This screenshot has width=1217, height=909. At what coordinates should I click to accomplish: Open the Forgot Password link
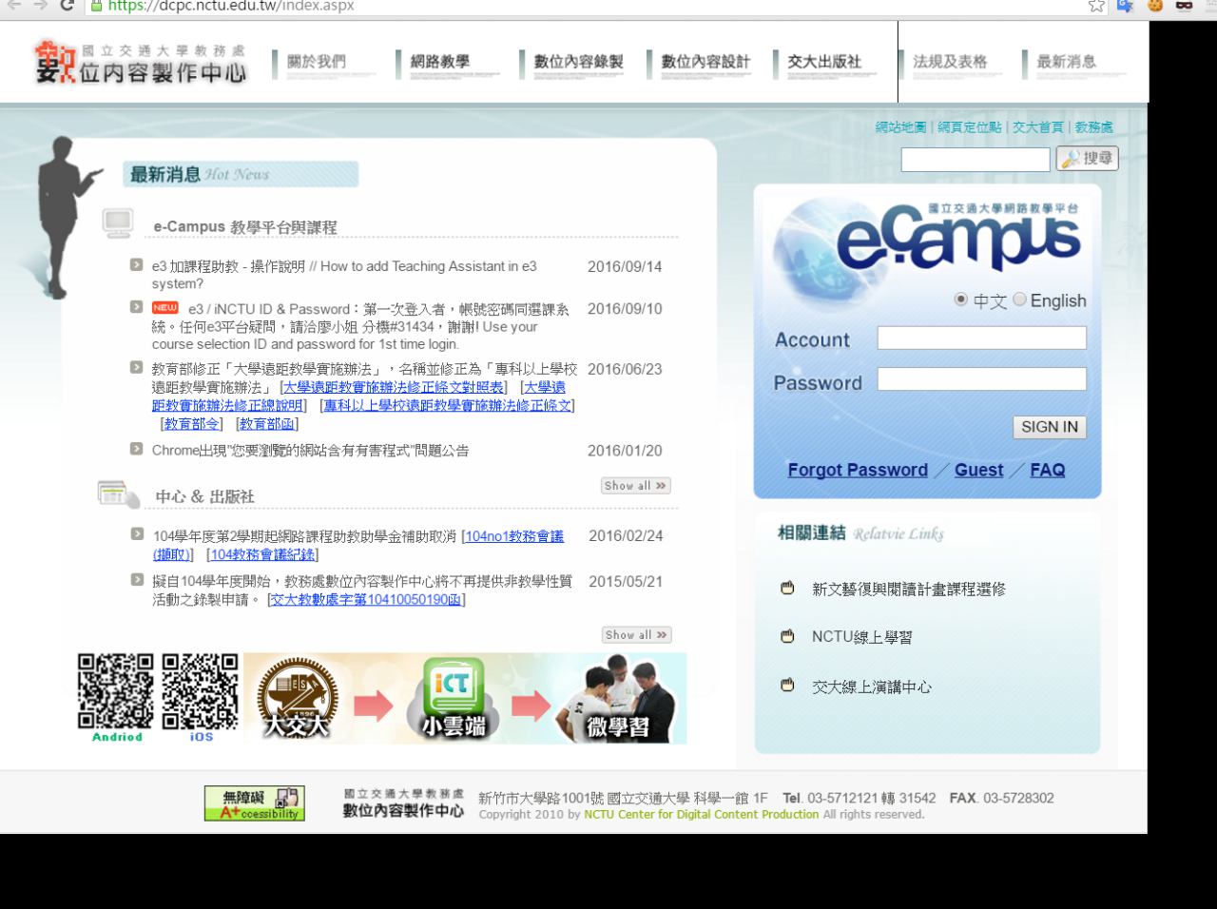857,470
